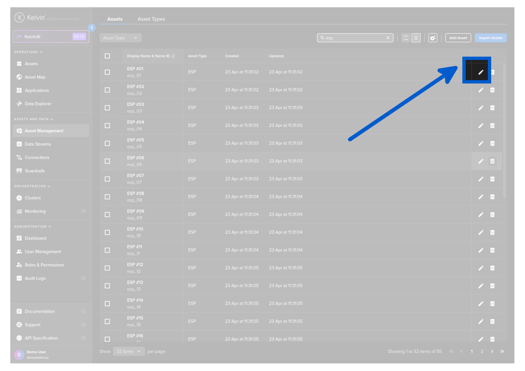Go to page 2 of results
Screen dimensions: 525x371
click(482, 351)
